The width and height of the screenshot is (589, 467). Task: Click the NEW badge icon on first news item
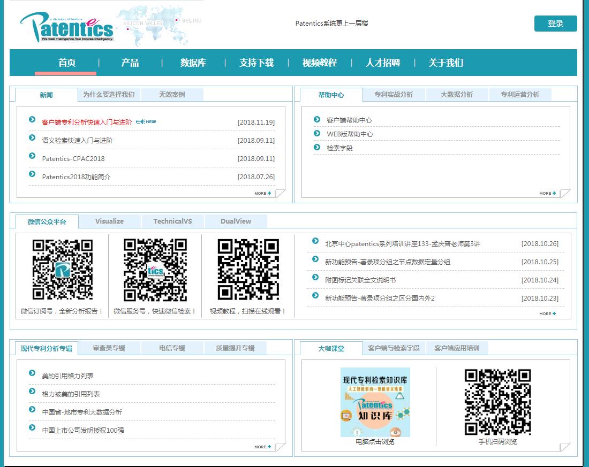point(146,121)
